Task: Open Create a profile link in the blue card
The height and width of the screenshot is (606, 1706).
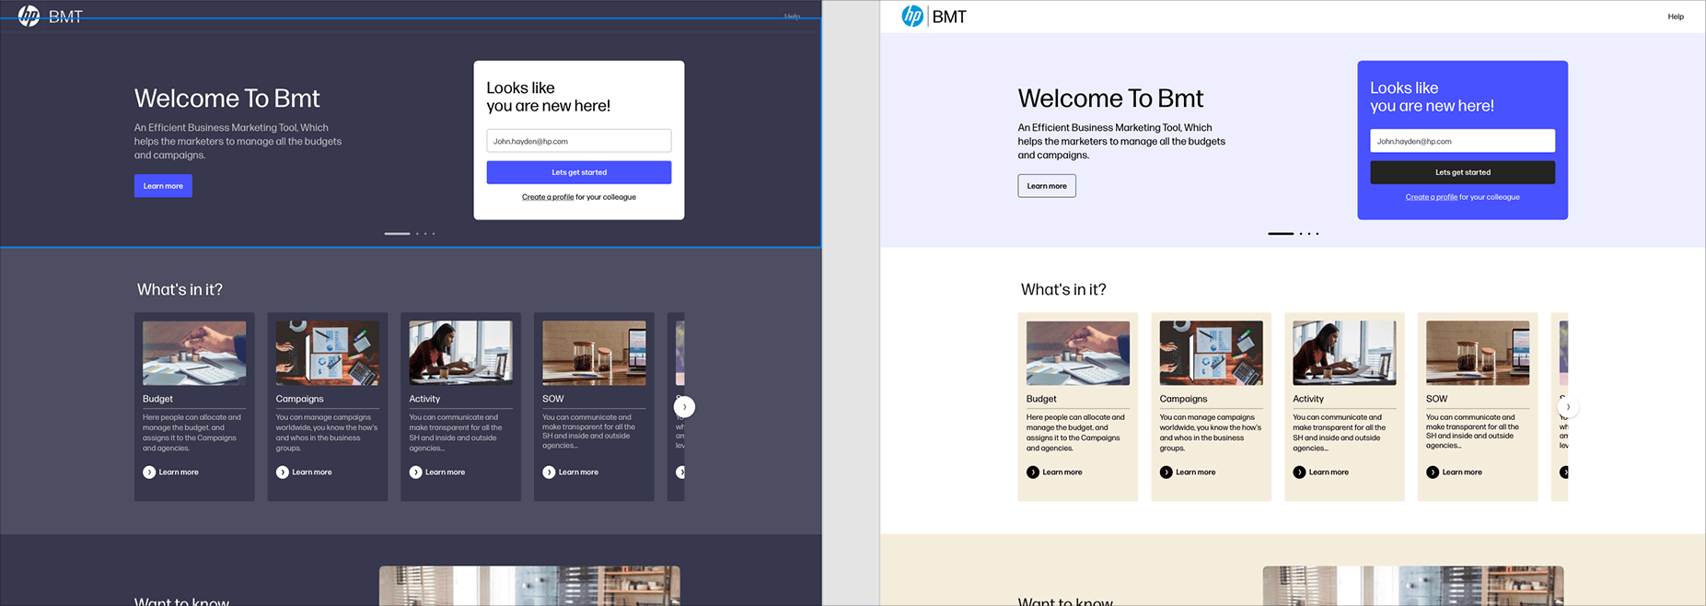Action: 1431,197
